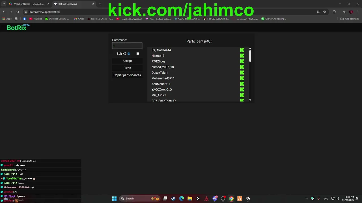Click participants list scroll-down arrow
The height and width of the screenshot is (203, 362).
tap(250, 100)
